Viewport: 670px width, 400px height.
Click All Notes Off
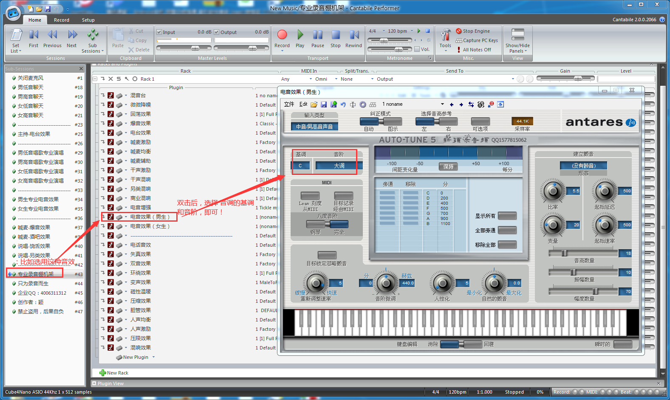[x=474, y=50]
